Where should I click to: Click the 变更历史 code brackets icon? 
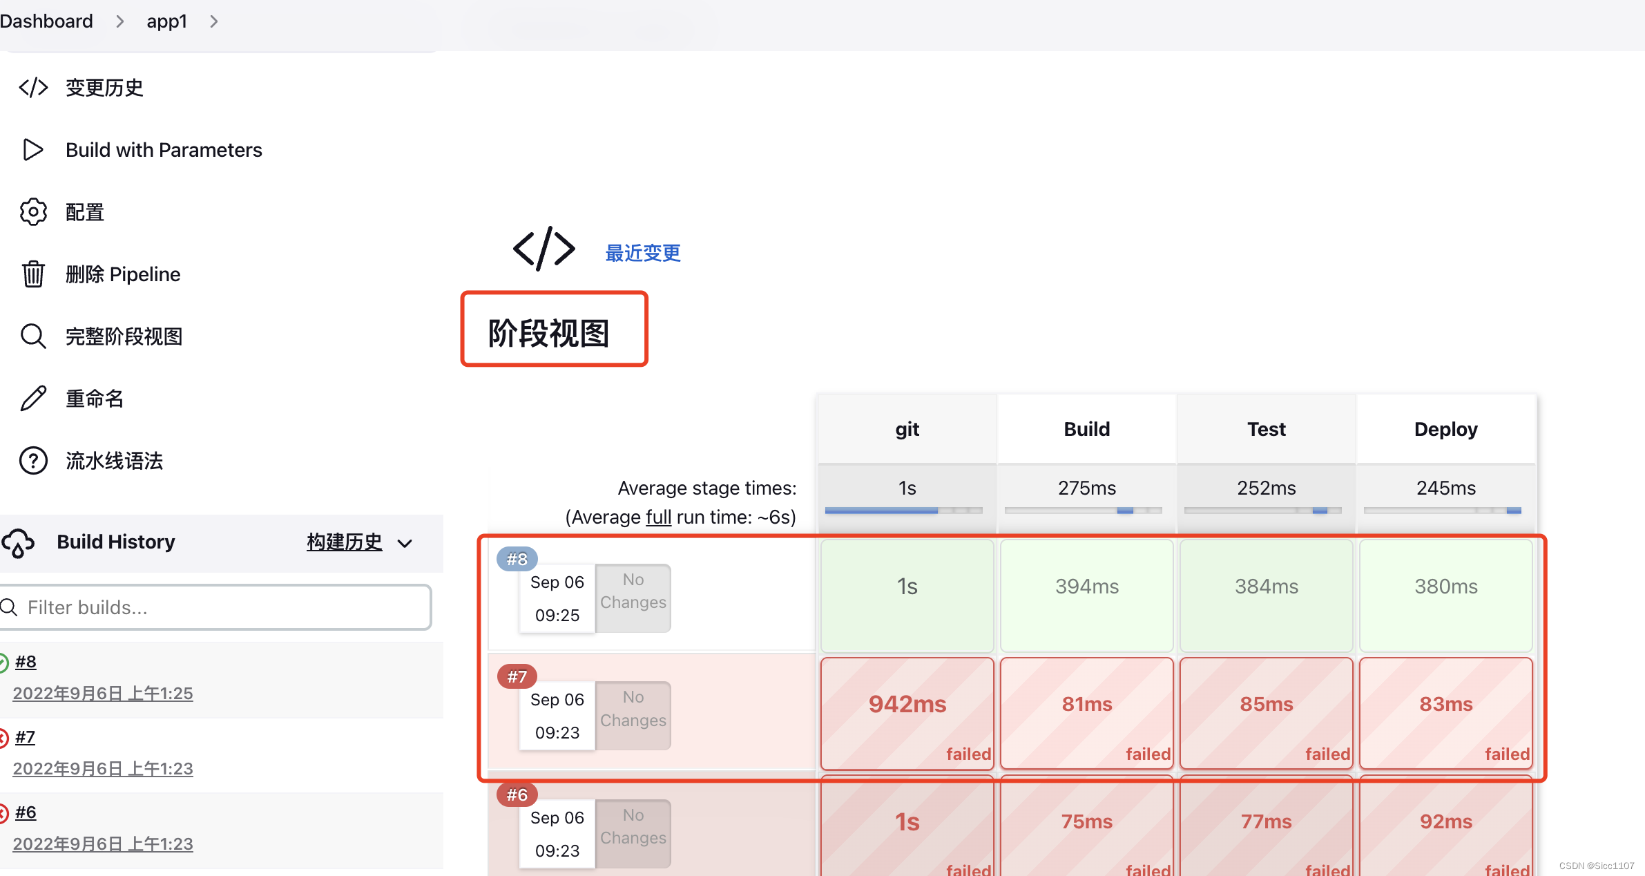[33, 88]
